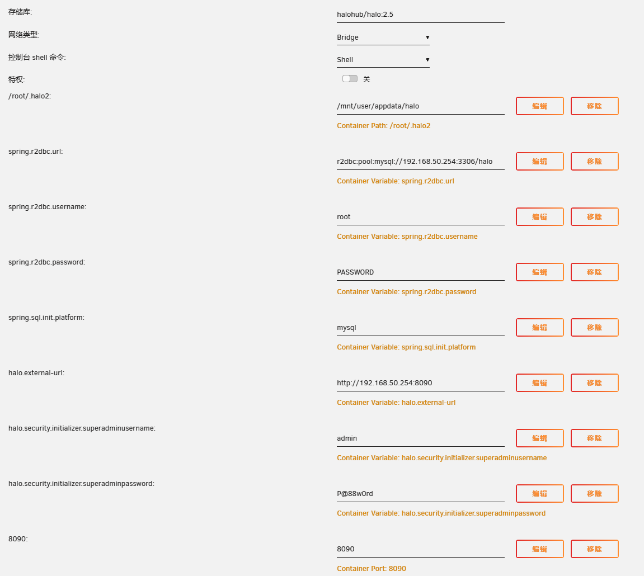This screenshot has width=644, height=576.
Task: Click 编辑 for the /root/.halo2 path
Action: pyautogui.click(x=539, y=106)
